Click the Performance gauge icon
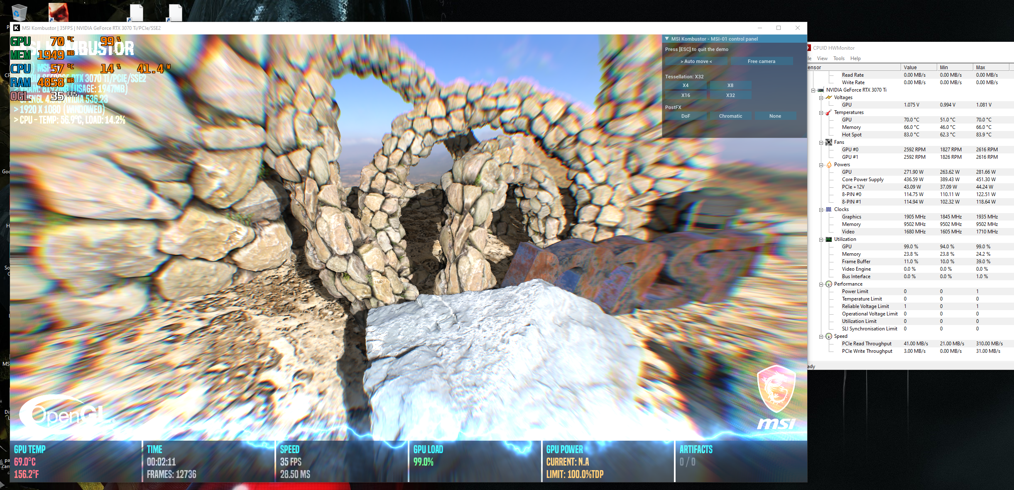 click(x=829, y=284)
